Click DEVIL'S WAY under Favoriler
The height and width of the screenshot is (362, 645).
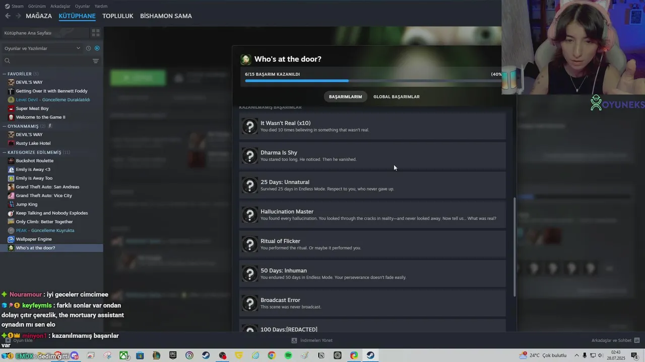pyautogui.click(x=29, y=82)
